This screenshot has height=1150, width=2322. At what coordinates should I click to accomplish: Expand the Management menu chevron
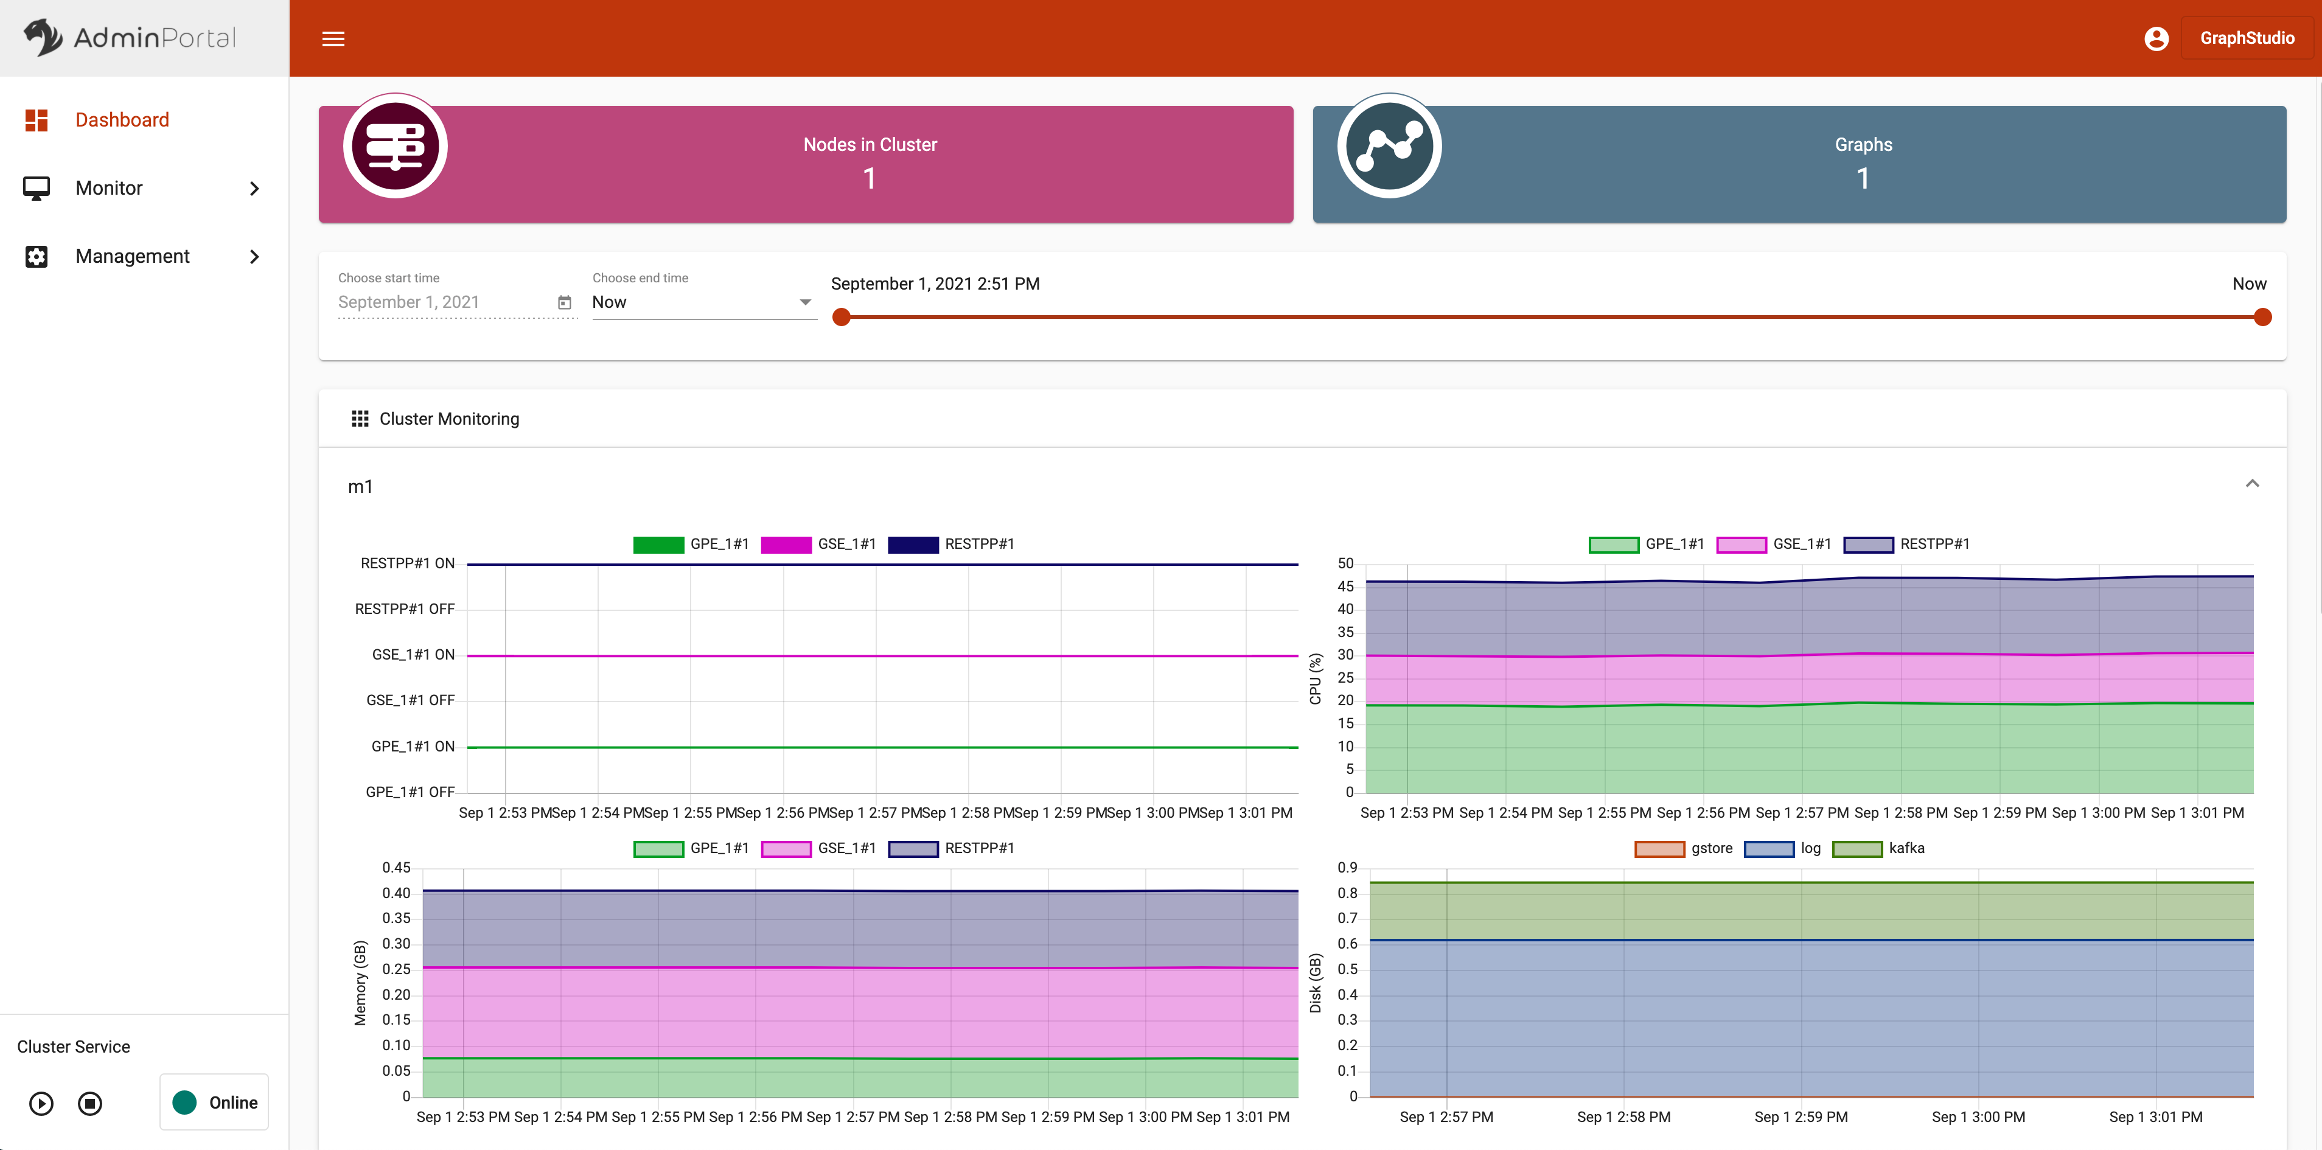click(x=254, y=257)
